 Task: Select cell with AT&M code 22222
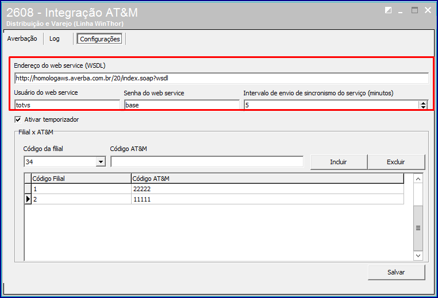click(x=267, y=189)
